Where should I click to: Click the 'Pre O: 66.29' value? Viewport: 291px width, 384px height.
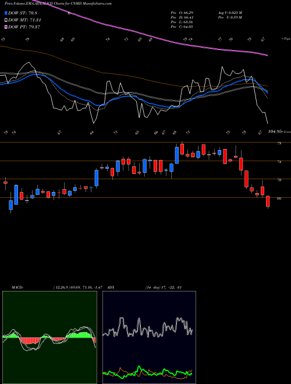pos(182,13)
